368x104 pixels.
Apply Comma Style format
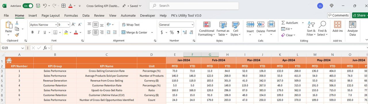178,33
